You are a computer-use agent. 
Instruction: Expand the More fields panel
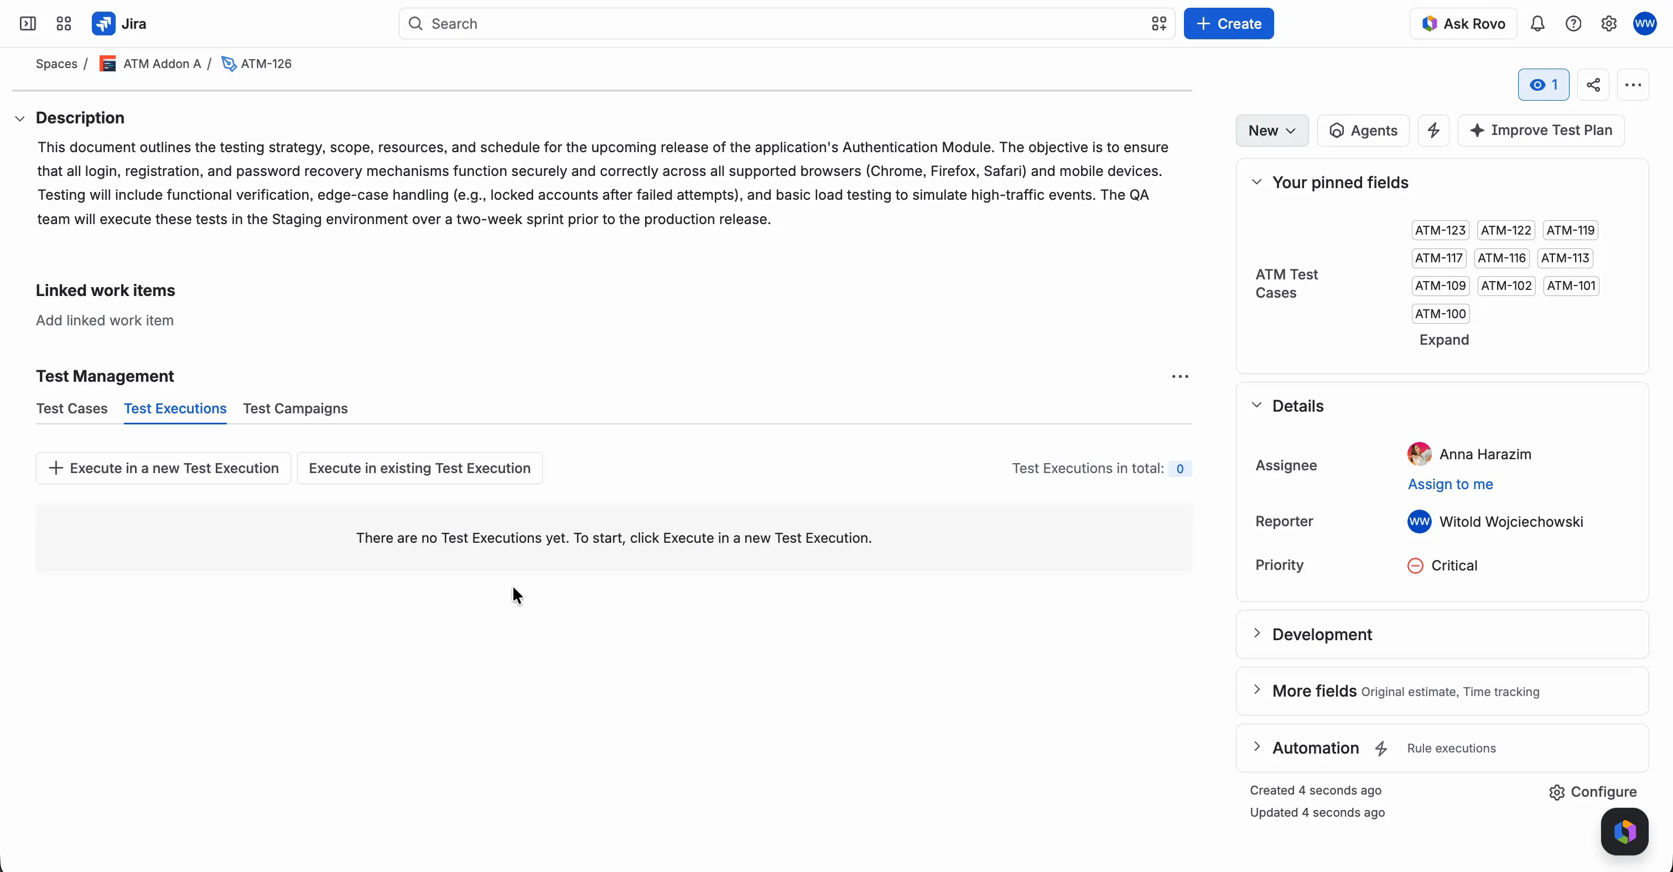1257,690
